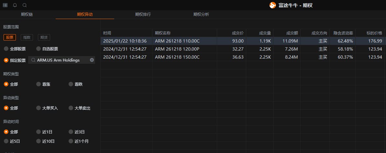Open the sidebar panel icon at top left
The width and height of the screenshot is (386, 153).
coord(5,5)
